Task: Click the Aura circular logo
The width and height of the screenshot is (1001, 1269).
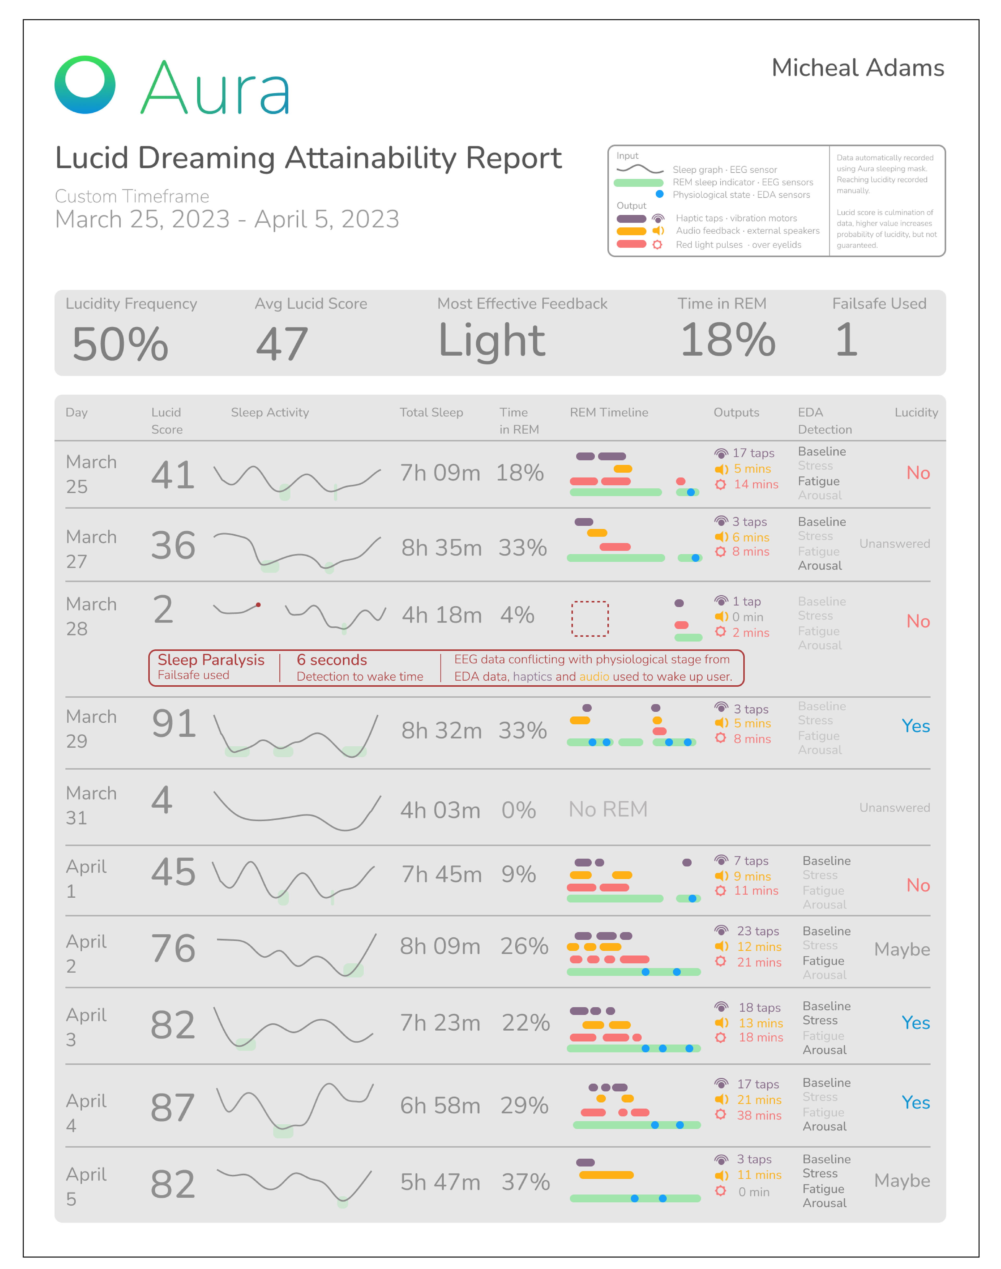Action: coord(85,84)
